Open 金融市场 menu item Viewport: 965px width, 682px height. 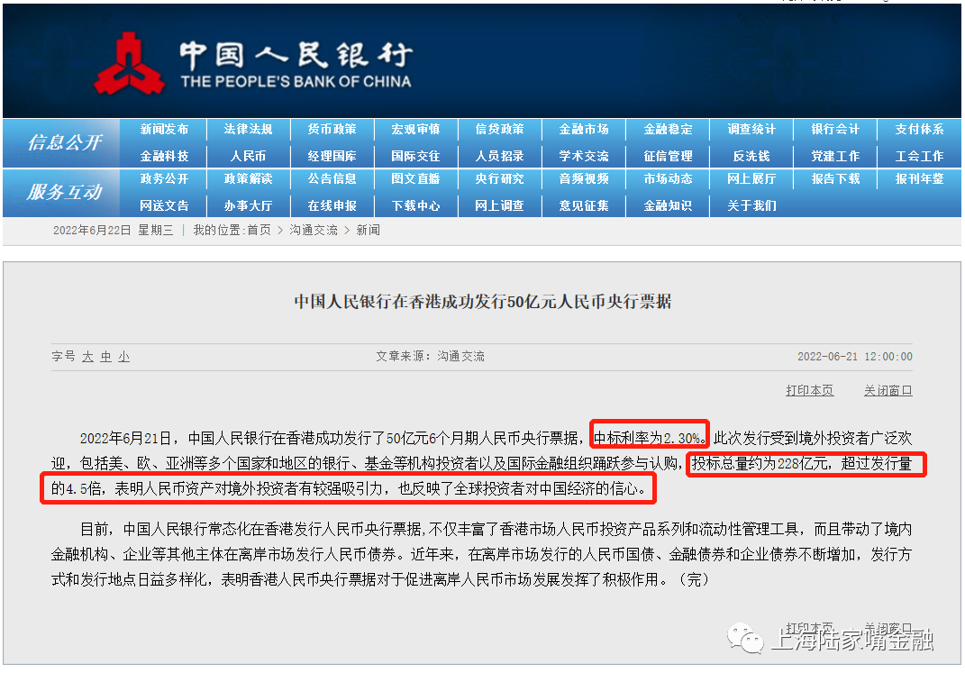tap(584, 129)
